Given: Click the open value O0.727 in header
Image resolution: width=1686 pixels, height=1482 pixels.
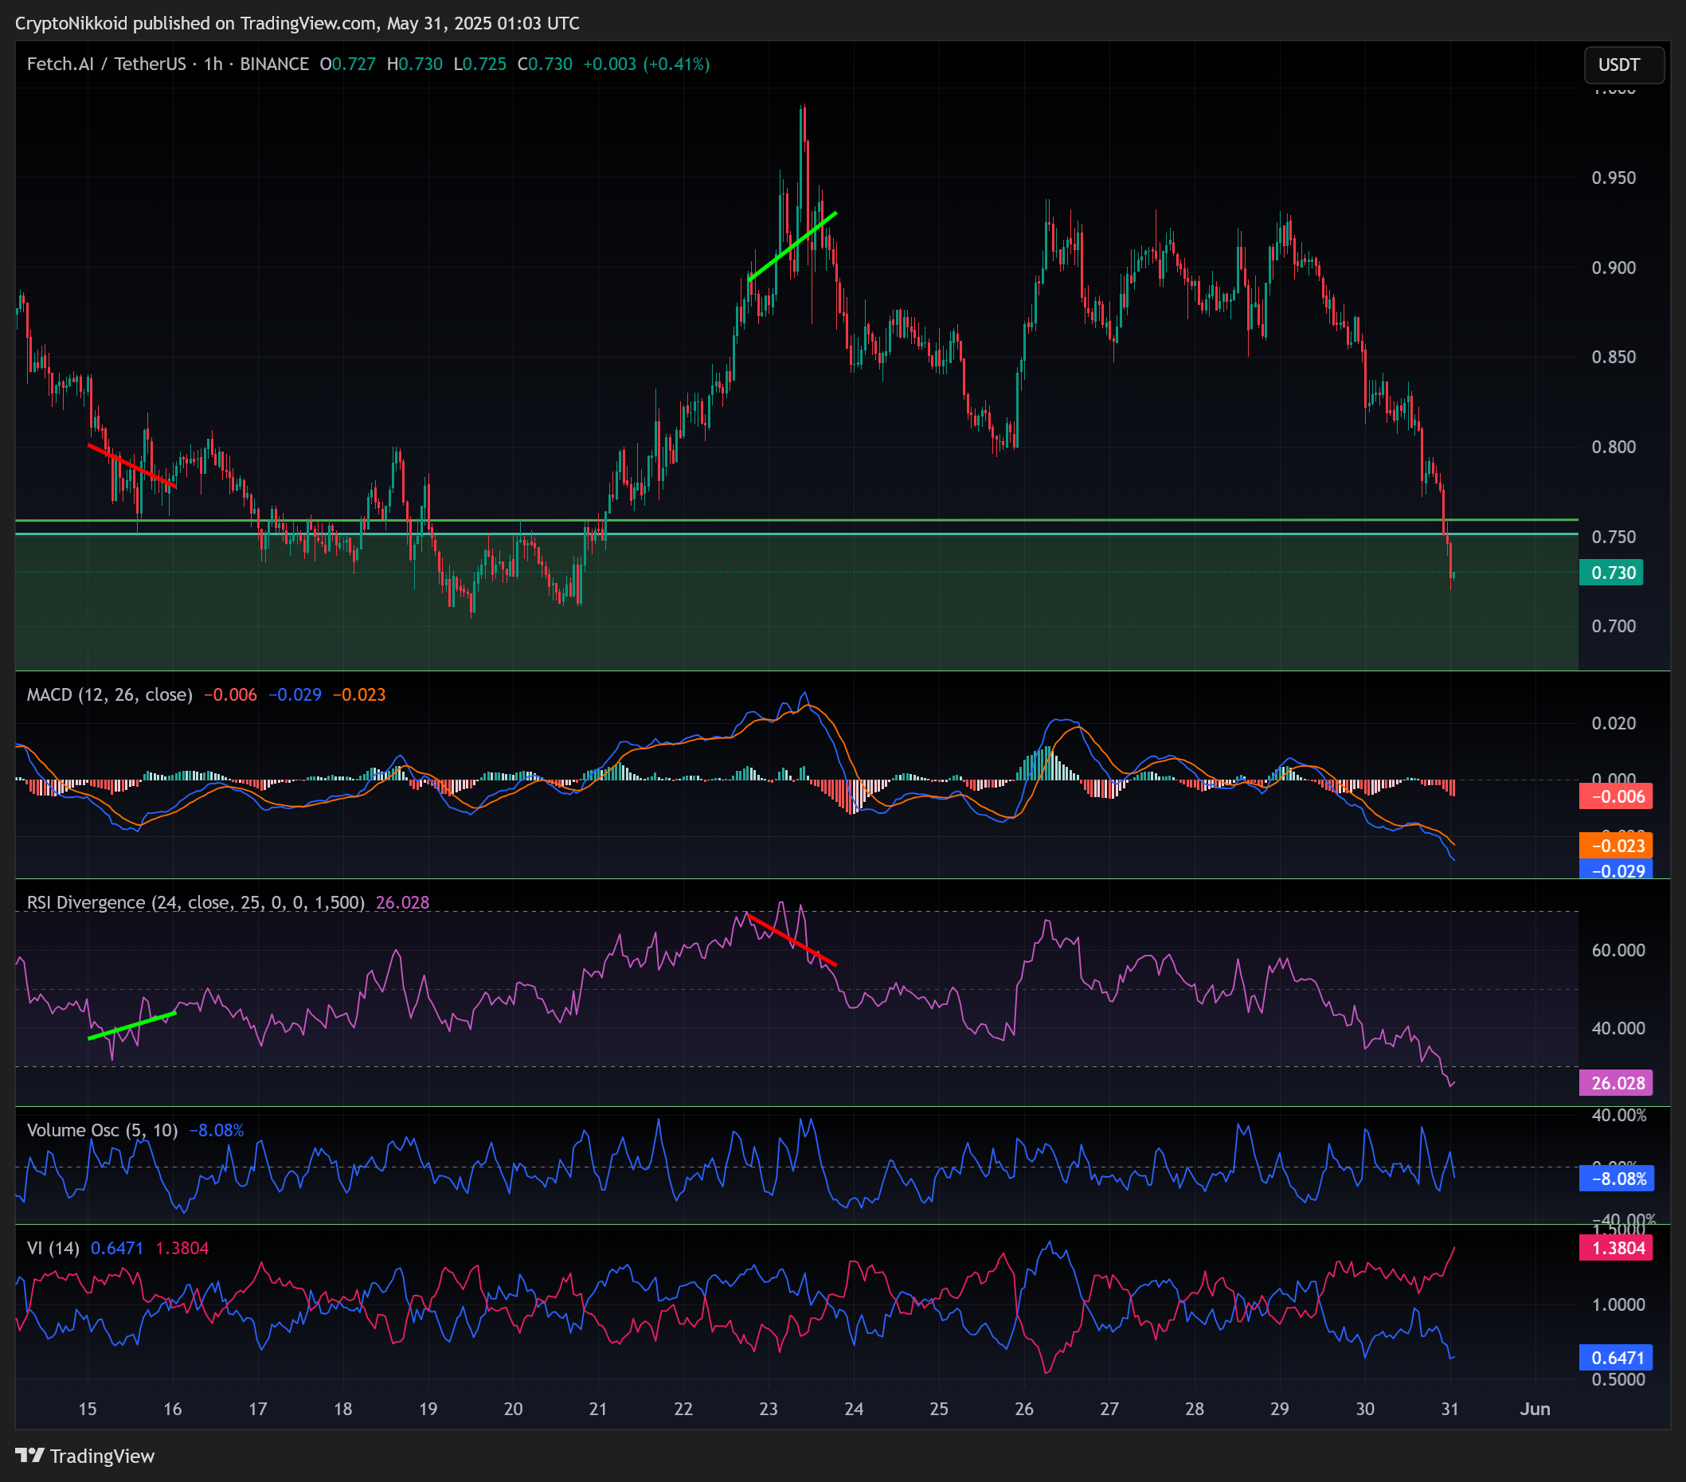Looking at the screenshot, I should pyautogui.click(x=347, y=64).
